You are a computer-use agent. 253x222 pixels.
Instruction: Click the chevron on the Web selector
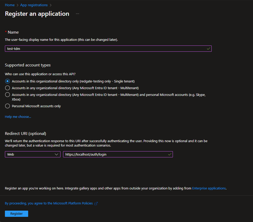pos(56,154)
